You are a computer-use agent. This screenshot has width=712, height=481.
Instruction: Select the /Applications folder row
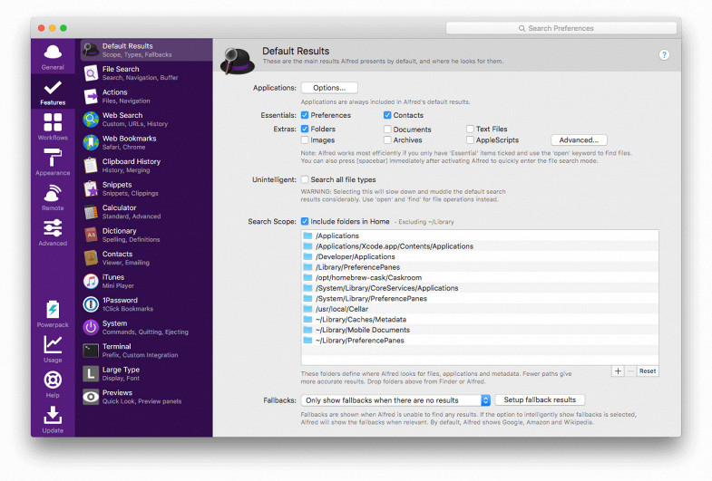point(480,236)
